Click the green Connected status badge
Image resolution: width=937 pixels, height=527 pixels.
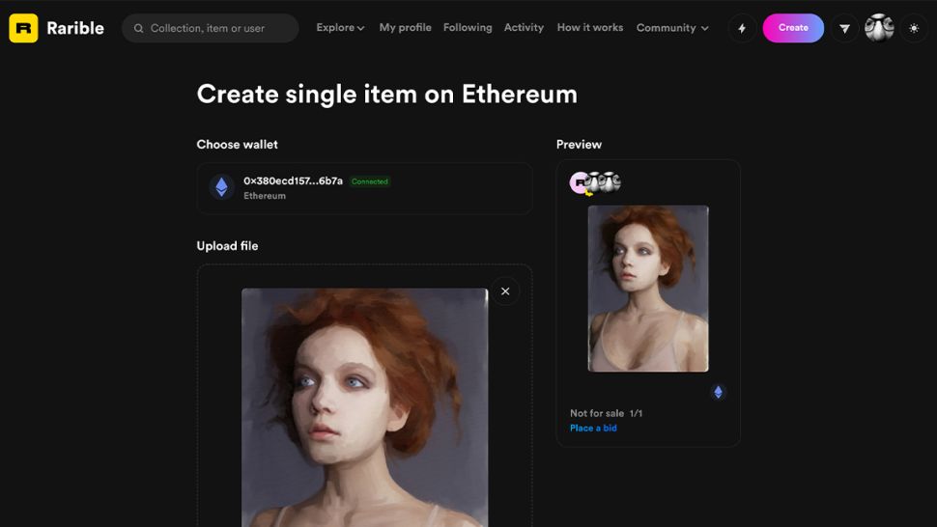click(369, 181)
